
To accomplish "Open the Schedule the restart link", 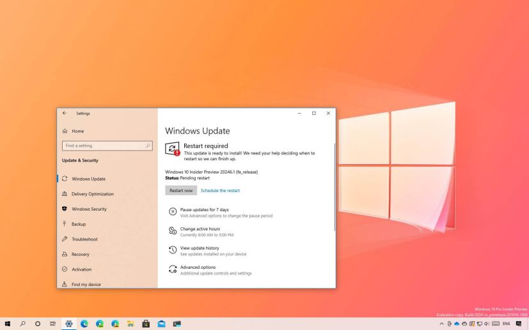I will 220,191.
